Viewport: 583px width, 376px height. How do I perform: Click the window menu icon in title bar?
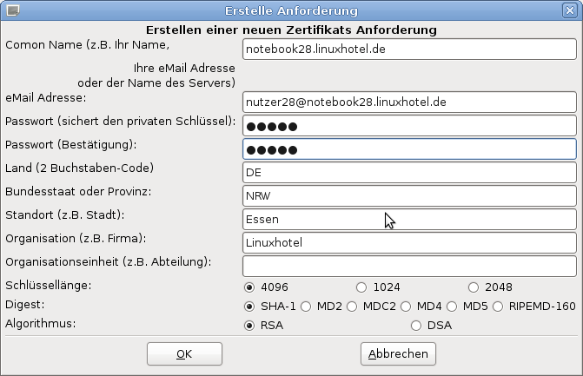pos(10,10)
